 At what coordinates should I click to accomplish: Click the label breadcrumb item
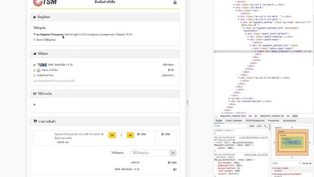pyautogui.click(x=295, y=116)
